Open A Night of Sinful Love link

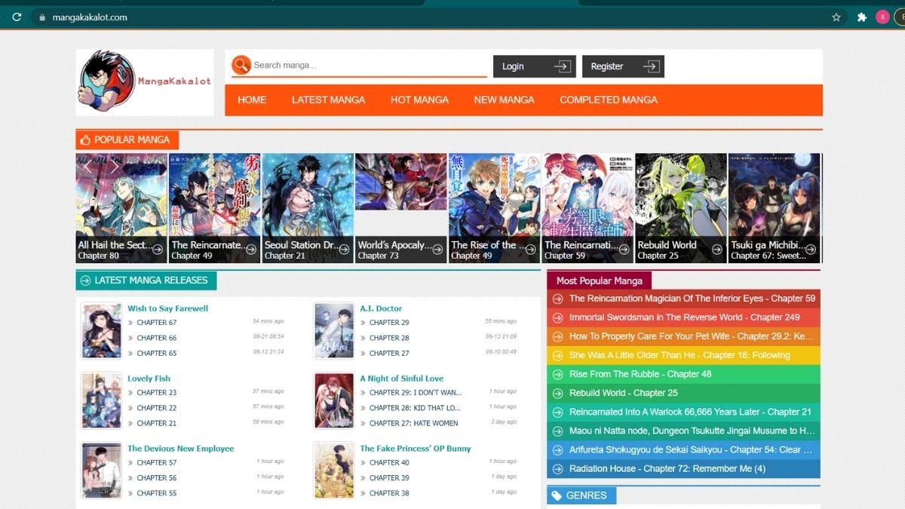pyautogui.click(x=401, y=379)
